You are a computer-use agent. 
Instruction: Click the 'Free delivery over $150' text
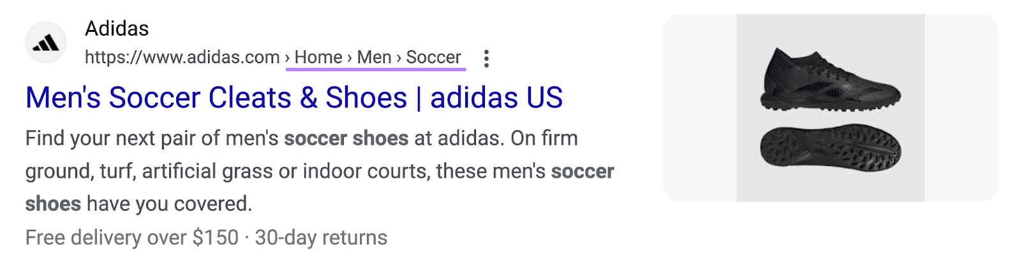click(x=131, y=238)
